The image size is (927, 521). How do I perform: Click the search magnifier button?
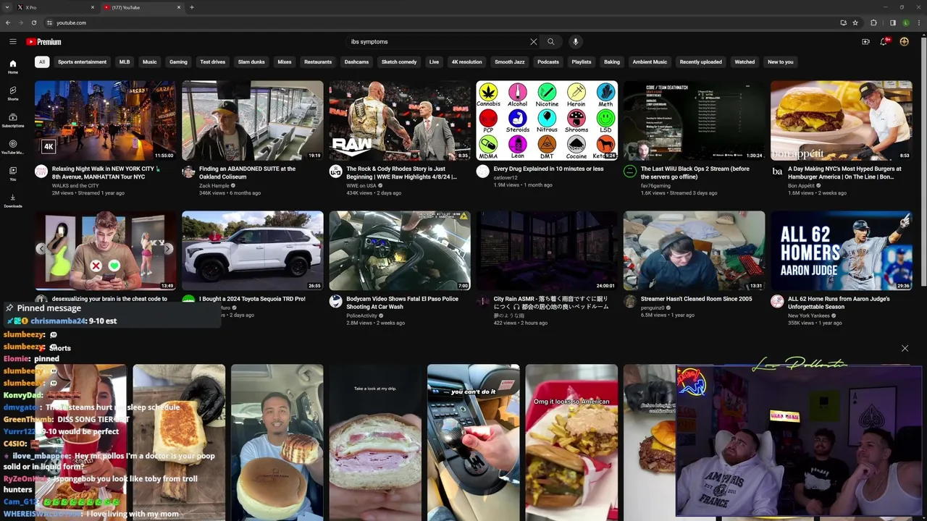click(550, 42)
